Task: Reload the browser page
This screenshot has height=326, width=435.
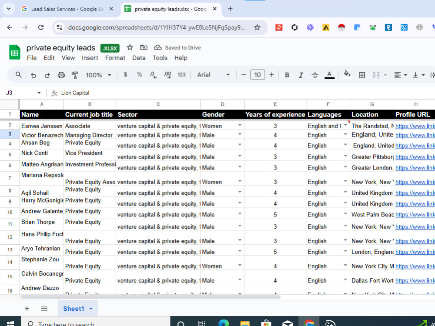Action: [x=41, y=27]
